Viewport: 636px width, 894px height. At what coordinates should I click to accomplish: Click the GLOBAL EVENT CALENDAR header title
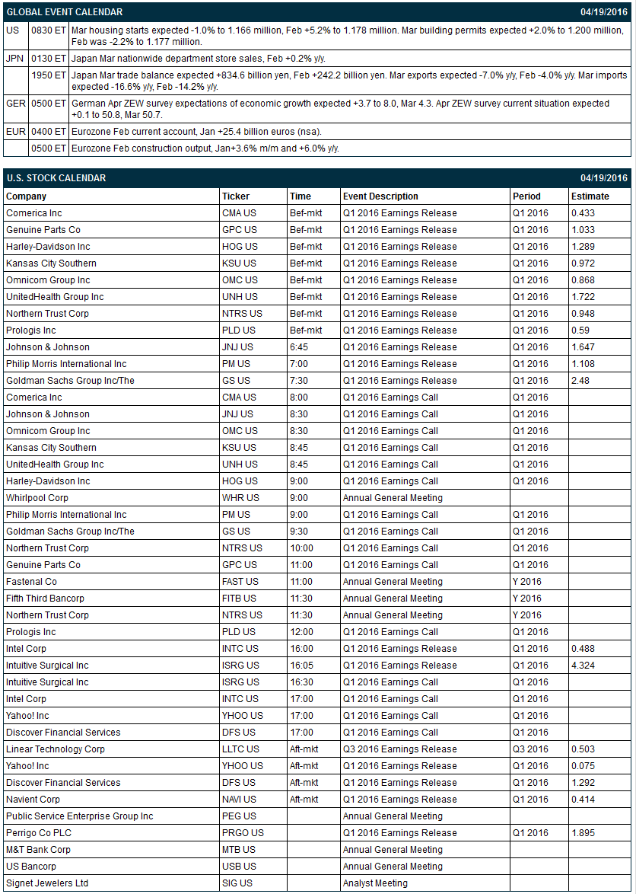coord(65,11)
